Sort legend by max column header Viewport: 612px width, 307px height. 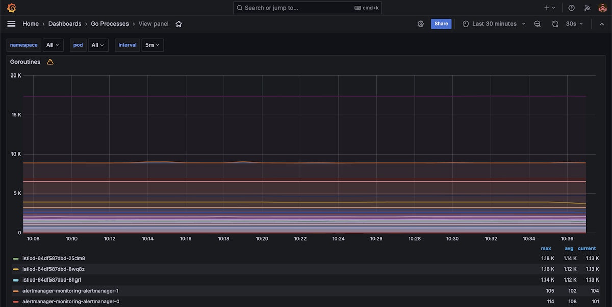[546, 249]
